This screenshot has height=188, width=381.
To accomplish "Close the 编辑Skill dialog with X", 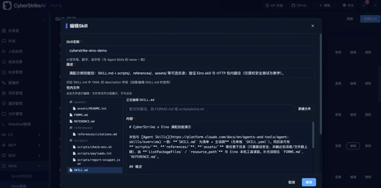I will click(313, 26).
